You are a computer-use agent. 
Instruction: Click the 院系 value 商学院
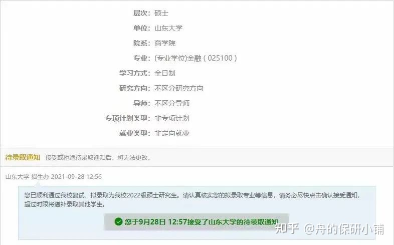164,43
